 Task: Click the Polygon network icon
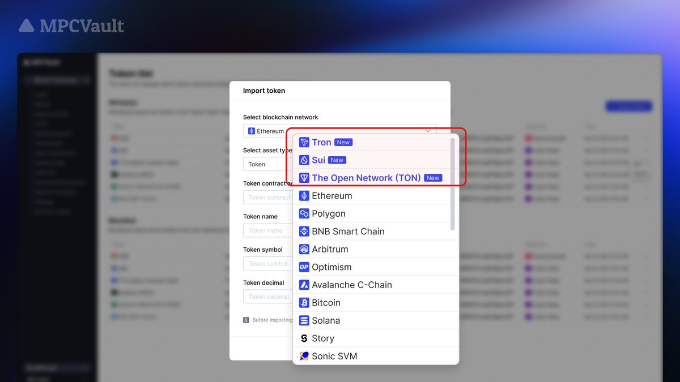(x=304, y=213)
